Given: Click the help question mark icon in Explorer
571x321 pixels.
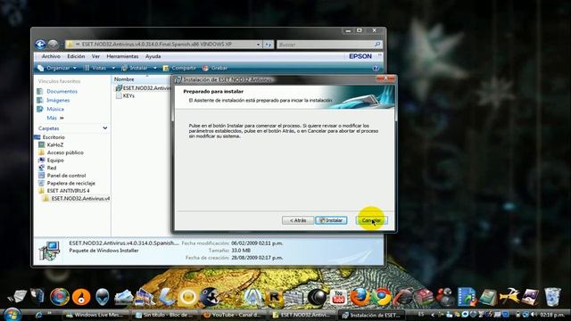Looking at the screenshot, I should [x=376, y=68].
